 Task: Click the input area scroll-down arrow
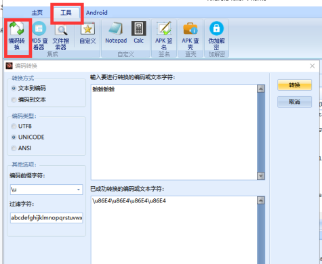pos(261,176)
